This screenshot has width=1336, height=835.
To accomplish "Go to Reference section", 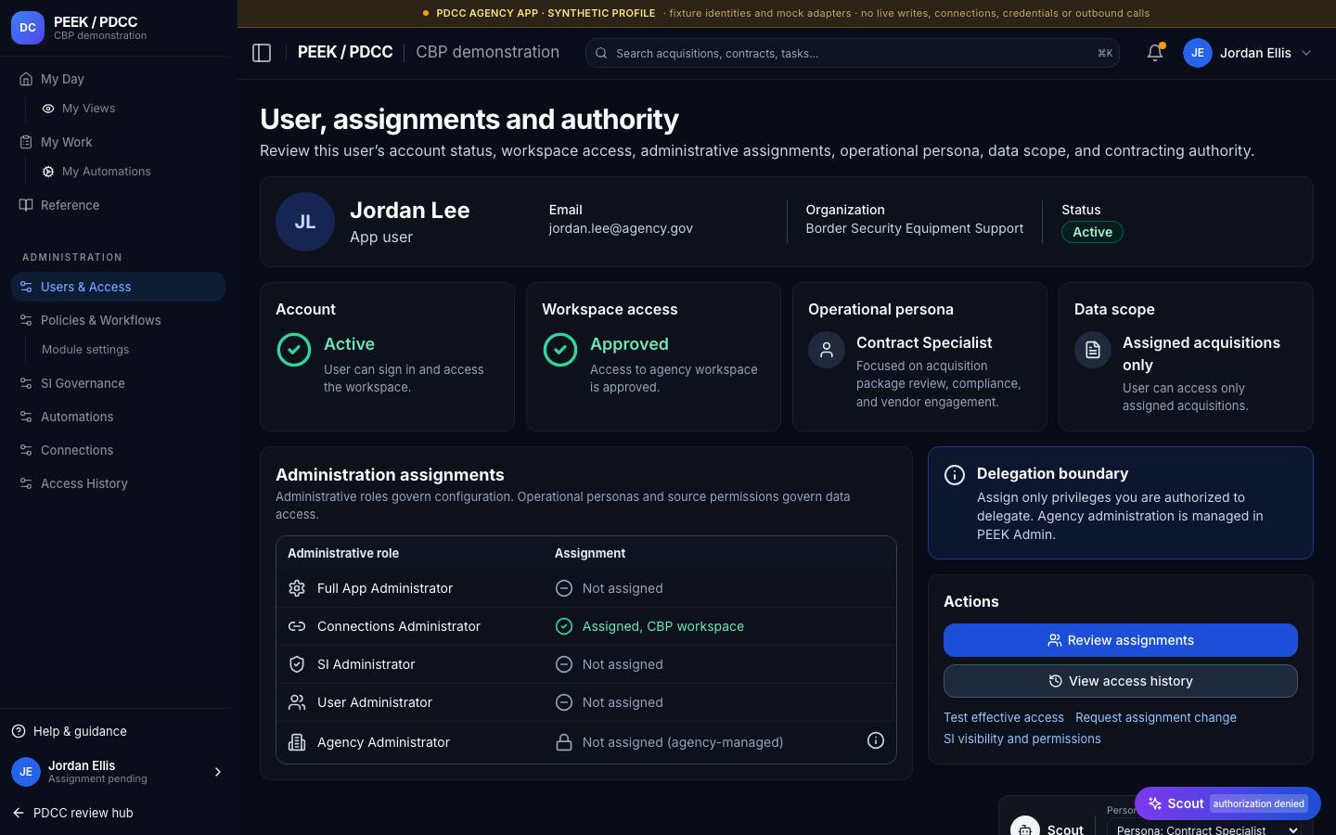I will tap(118, 205).
